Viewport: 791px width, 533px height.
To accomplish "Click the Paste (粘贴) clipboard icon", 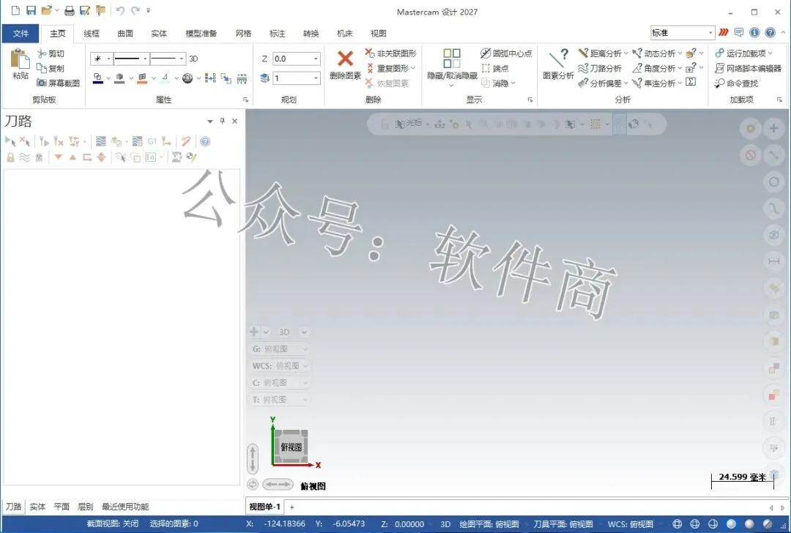I will pyautogui.click(x=21, y=59).
